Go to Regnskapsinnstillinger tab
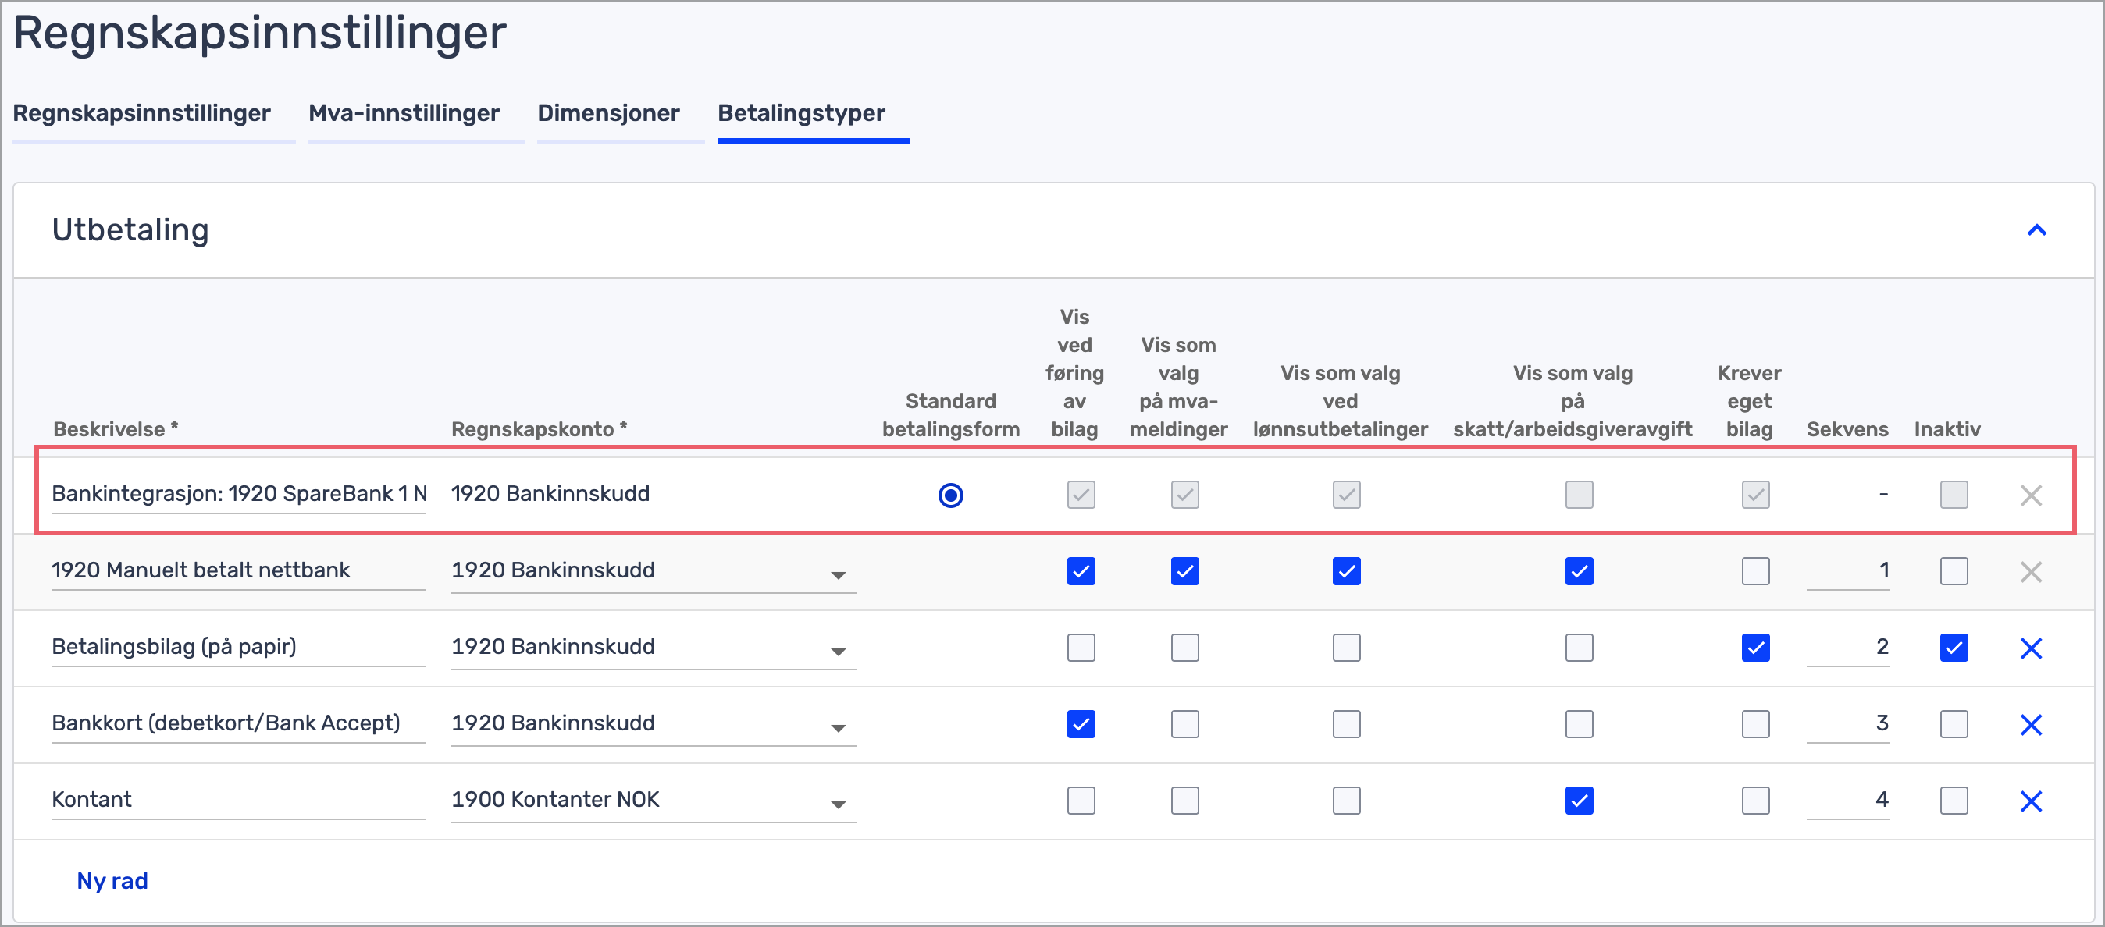Image resolution: width=2105 pixels, height=927 pixels. [141, 112]
